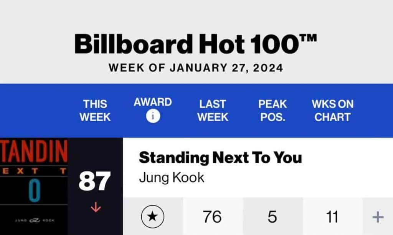The image size is (393, 235).
Task: Open the Standing Next To You album cover
Action: [x=34, y=186]
